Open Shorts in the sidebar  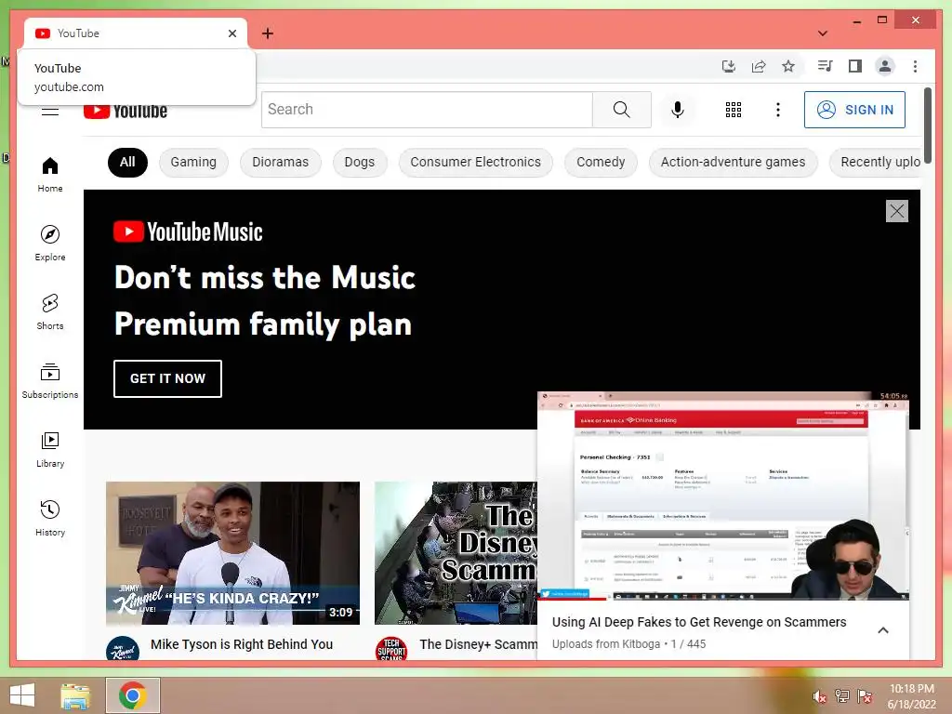50,312
